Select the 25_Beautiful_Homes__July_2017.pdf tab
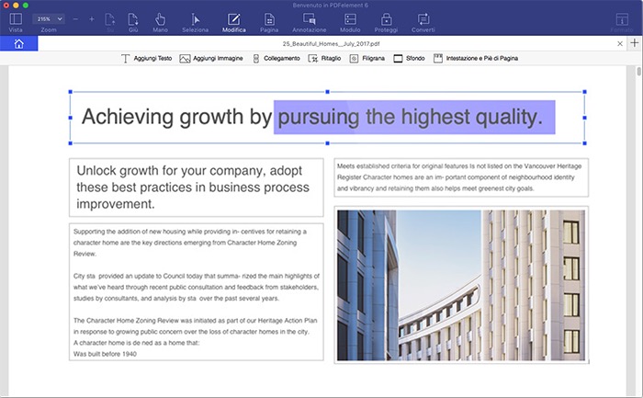 331,43
